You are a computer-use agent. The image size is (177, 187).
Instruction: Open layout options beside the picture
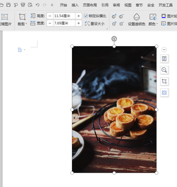(x=164, y=59)
